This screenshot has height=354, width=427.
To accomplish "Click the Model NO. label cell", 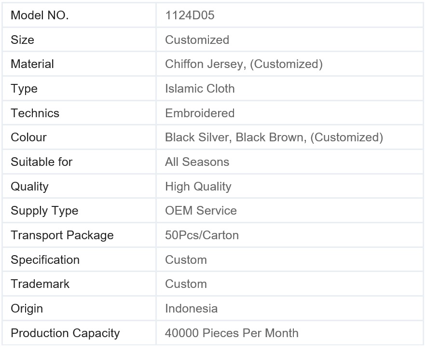I will 40,15.
